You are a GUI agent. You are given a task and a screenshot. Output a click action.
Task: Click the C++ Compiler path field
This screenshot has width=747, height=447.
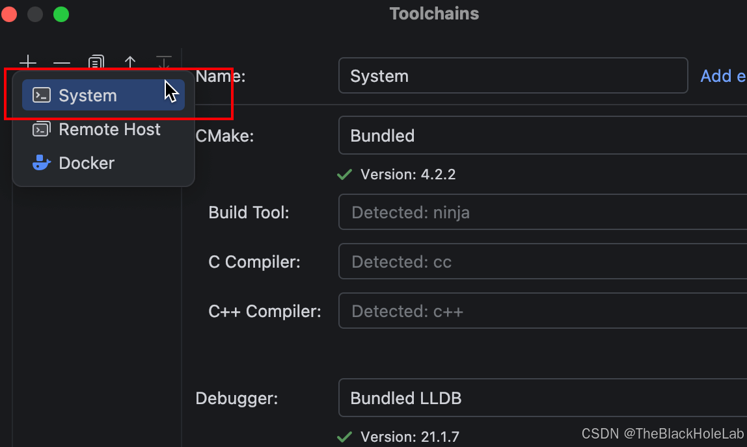(x=543, y=311)
